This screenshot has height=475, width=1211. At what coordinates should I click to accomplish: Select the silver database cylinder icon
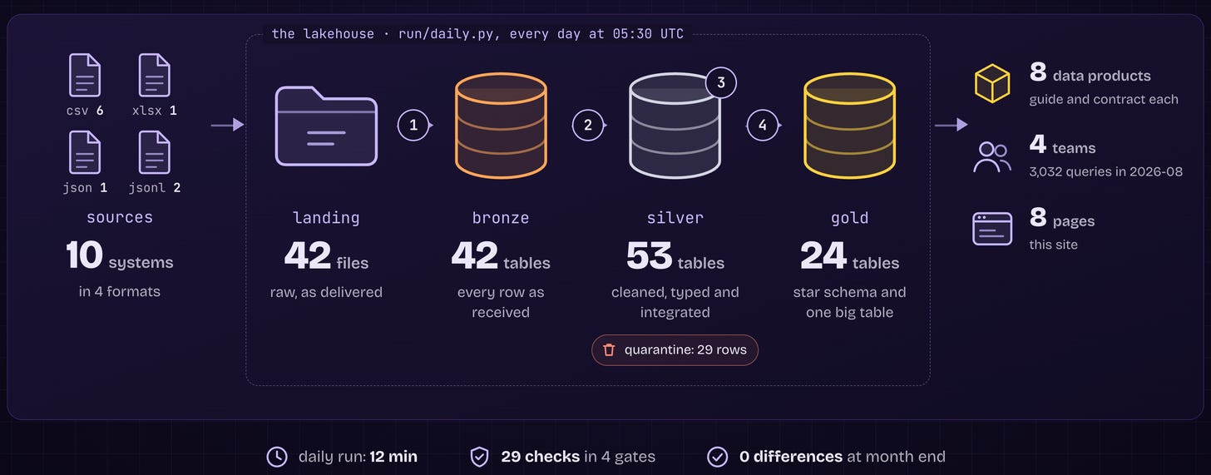[675, 126]
